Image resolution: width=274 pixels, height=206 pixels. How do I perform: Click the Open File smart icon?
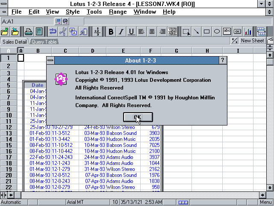(x=5, y=32)
